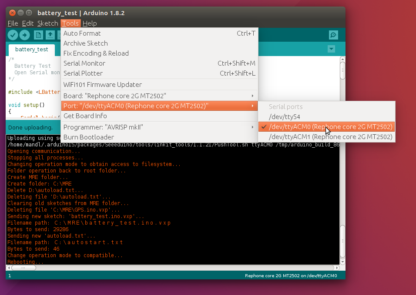Open a sketch using the Open arrow icon
Viewport: 416px width, 295px height.
pyautogui.click(x=50, y=35)
